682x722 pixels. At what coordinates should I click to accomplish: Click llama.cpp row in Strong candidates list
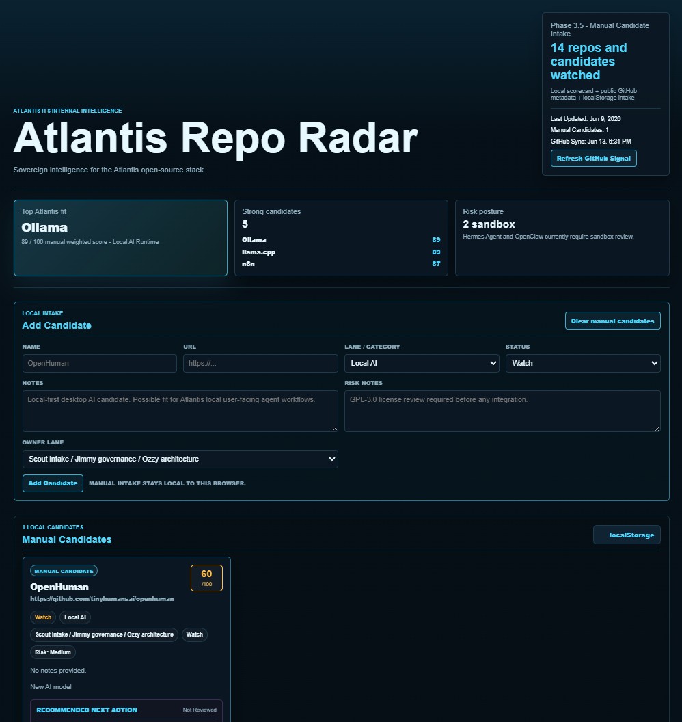[x=341, y=252]
